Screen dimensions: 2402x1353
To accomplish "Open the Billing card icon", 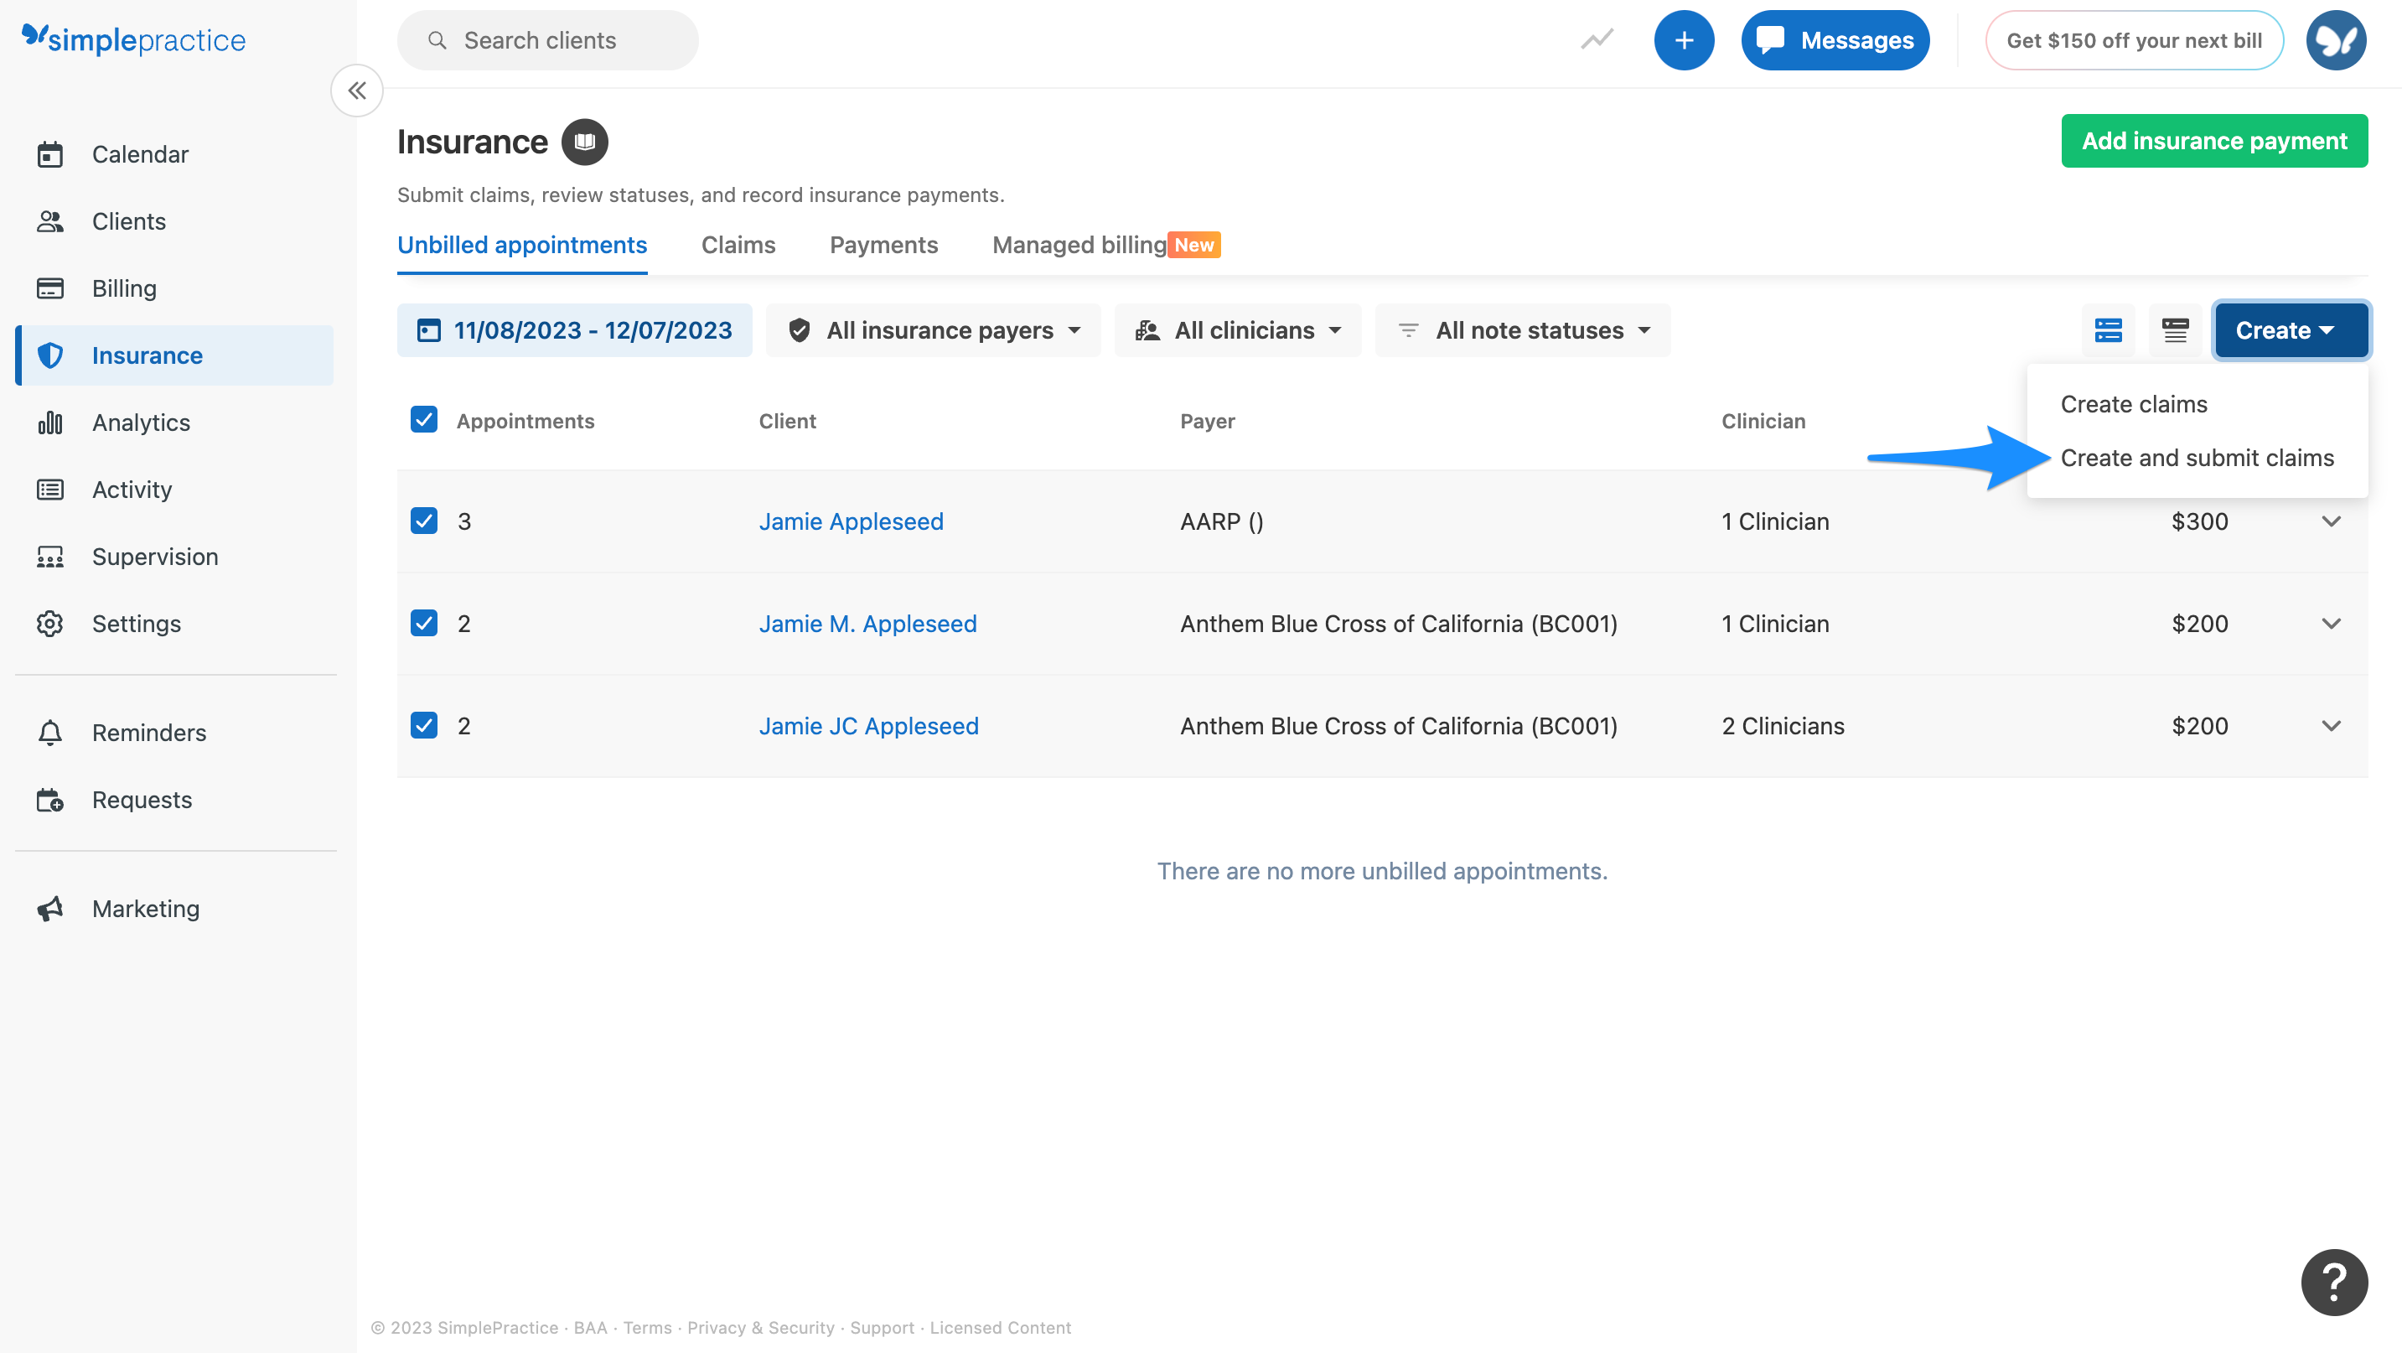I will pos(50,288).
